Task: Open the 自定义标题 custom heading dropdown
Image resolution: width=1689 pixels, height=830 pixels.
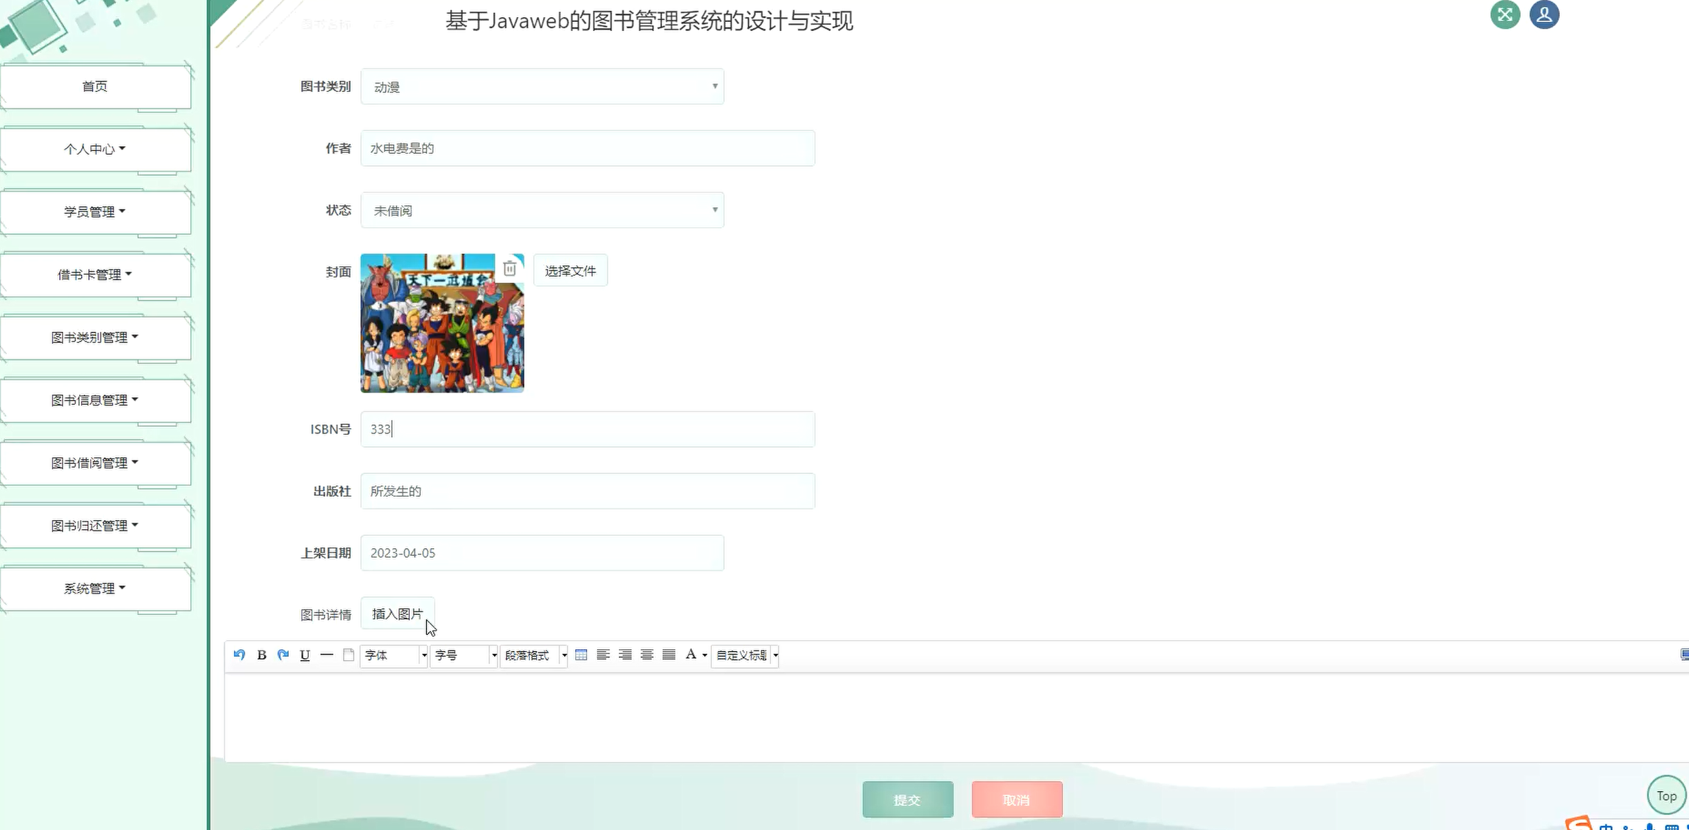Action: 745,655
